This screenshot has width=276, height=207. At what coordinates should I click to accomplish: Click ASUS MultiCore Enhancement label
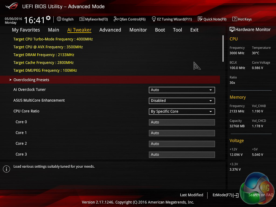(39, 100)
